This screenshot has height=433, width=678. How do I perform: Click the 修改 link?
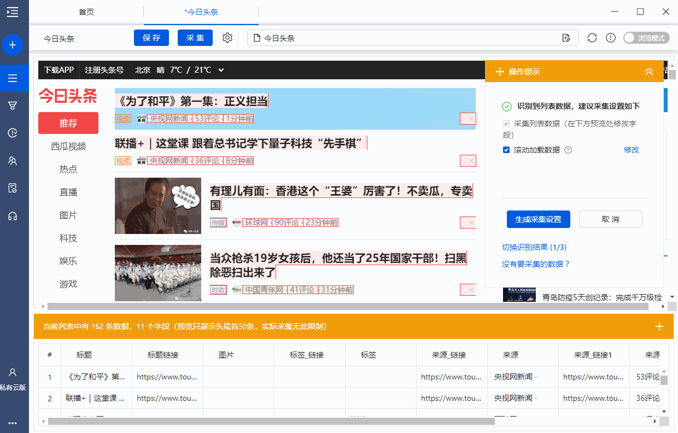[x=632, y=150]
